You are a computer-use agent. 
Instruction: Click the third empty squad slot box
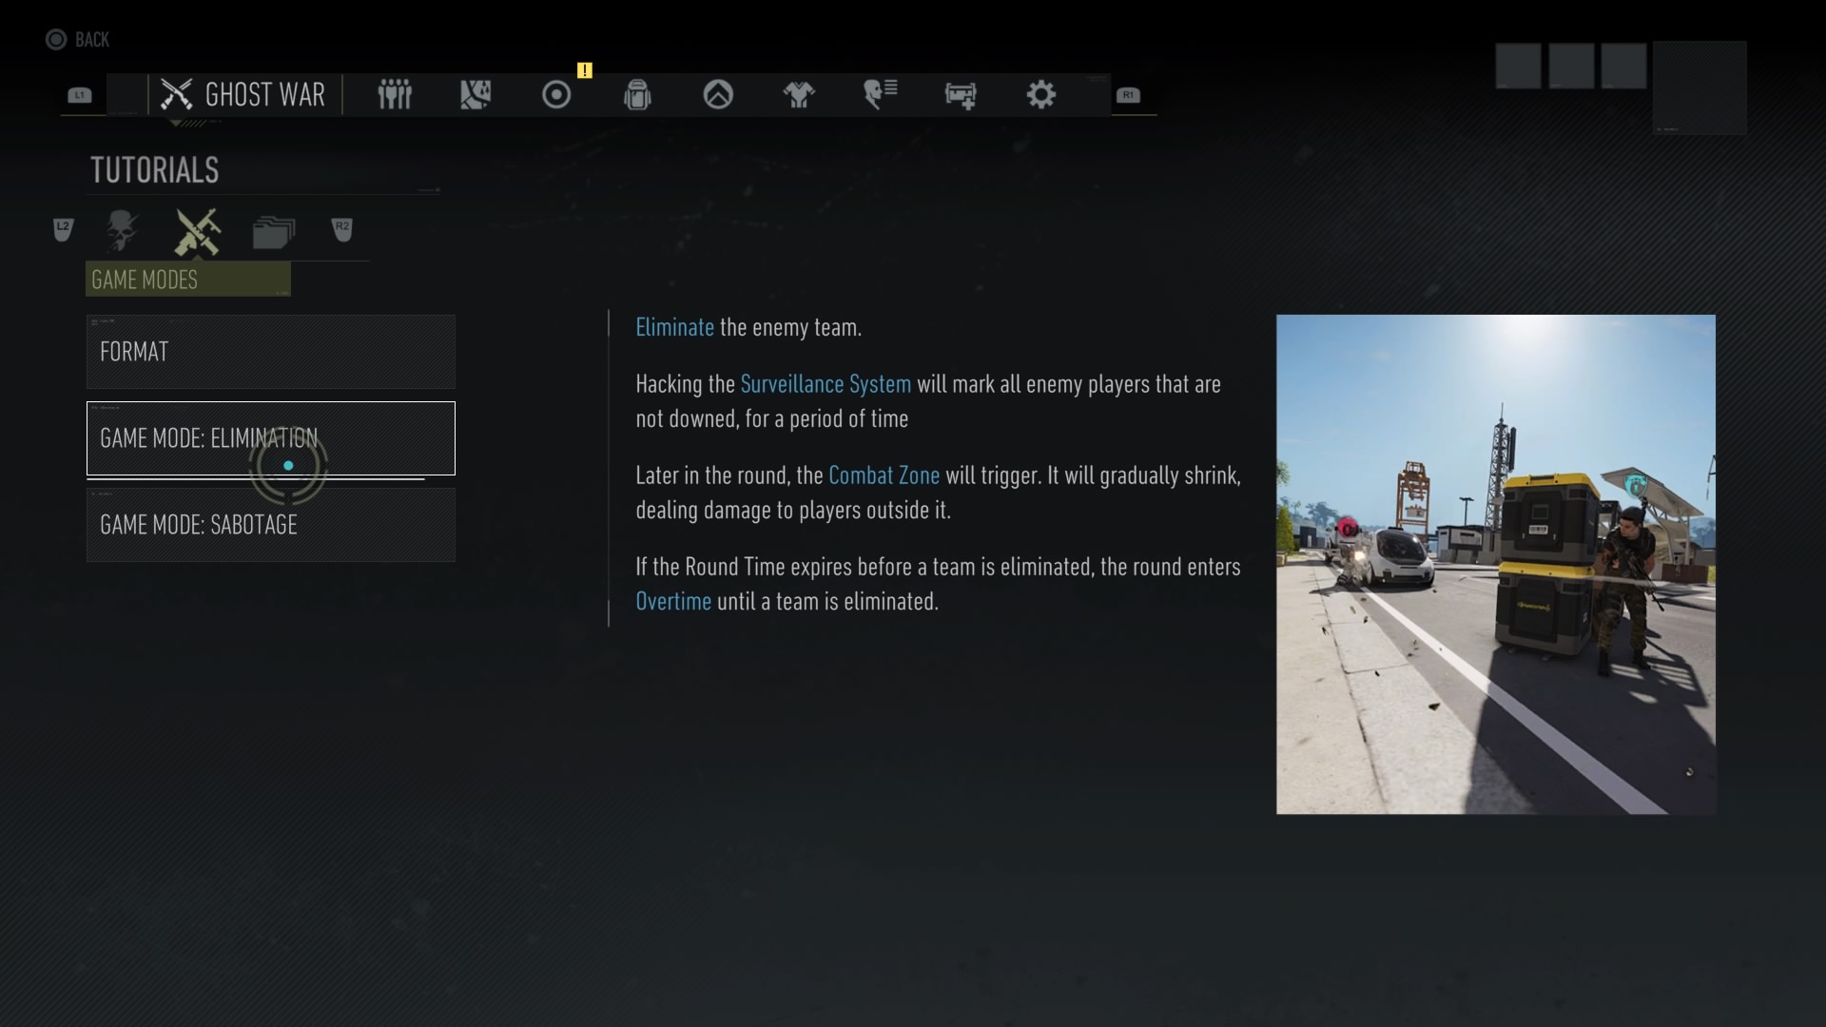pyautogui.click(x=1623, y=66)
